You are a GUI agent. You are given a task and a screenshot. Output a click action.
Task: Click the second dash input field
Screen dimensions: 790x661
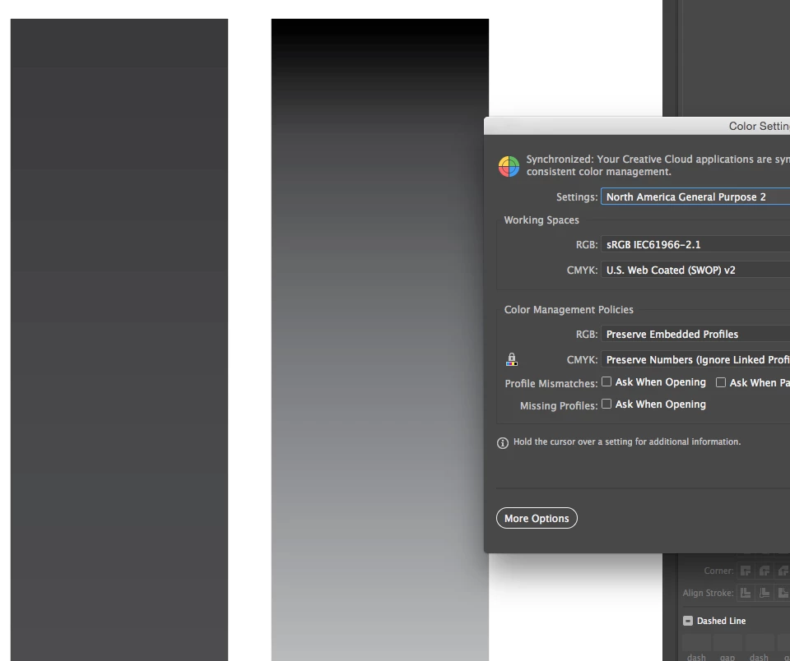(x=760, y=643)
